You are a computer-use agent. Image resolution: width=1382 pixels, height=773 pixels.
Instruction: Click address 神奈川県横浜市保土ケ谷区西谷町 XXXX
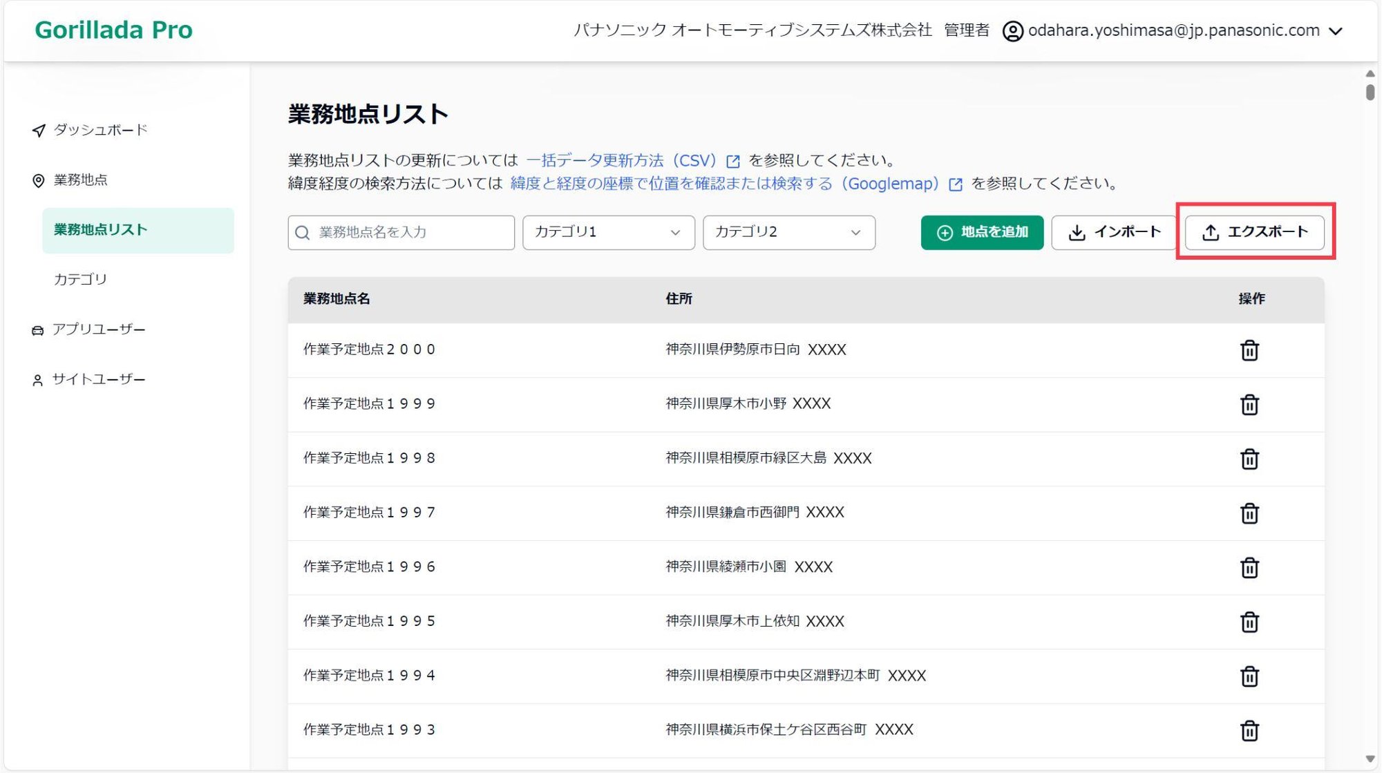790,729
